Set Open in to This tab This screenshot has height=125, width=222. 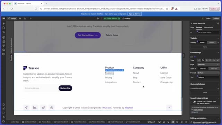click(x=203, y=69)
